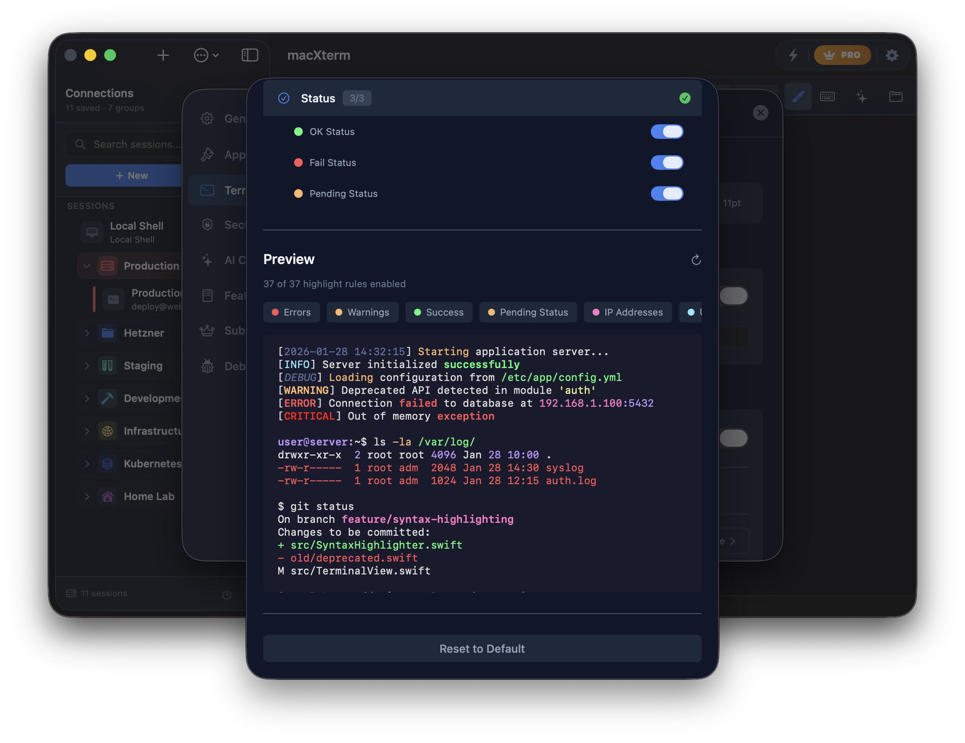Viewport: 965px width, 743px height.
Task: Click the Status group circle check icon
Action: [x=284, y=98]
